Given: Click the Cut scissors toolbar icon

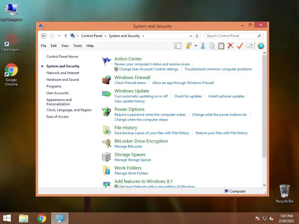Looking at the screenshot, I should (203, 46).
